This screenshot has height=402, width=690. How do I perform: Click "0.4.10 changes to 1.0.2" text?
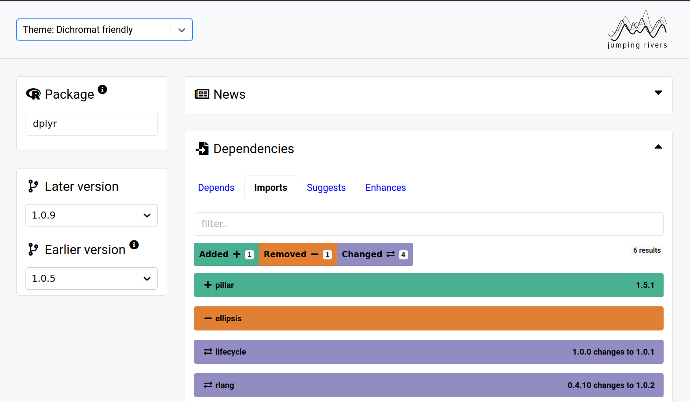pos(611,385)
